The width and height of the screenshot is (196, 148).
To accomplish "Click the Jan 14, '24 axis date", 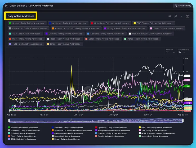I will (x=79, y=115).
